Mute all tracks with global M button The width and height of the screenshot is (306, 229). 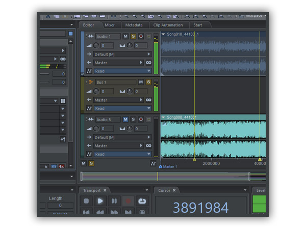click(84, 163)
